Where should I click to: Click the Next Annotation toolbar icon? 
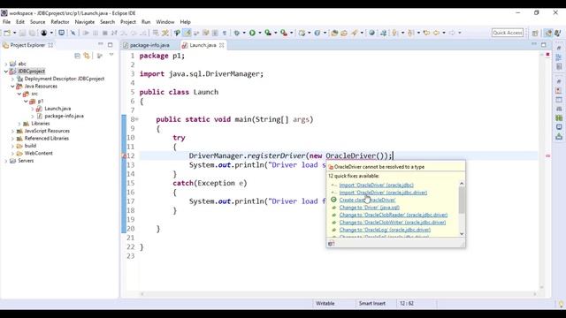click(394, 33)
